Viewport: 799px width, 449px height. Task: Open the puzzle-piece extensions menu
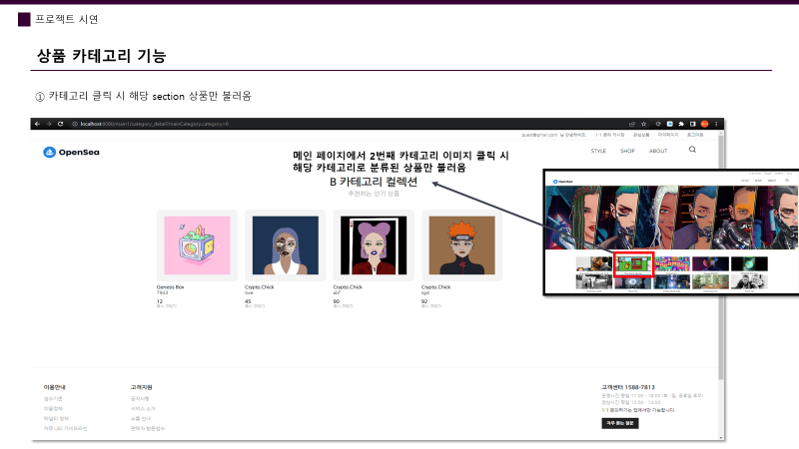coord(681,124)
